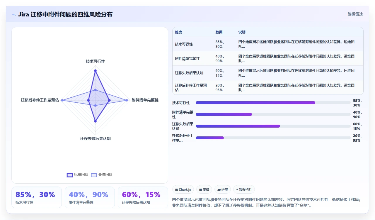Click the 路径雷达 label in the header

point(355,14)
